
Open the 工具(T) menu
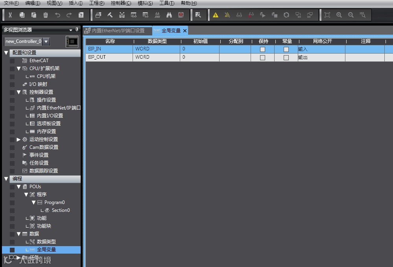(x=167, y=3)
